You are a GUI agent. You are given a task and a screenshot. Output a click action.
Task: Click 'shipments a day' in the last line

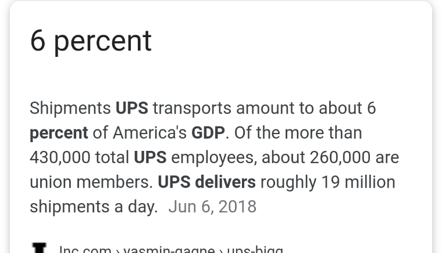point(94,208)
